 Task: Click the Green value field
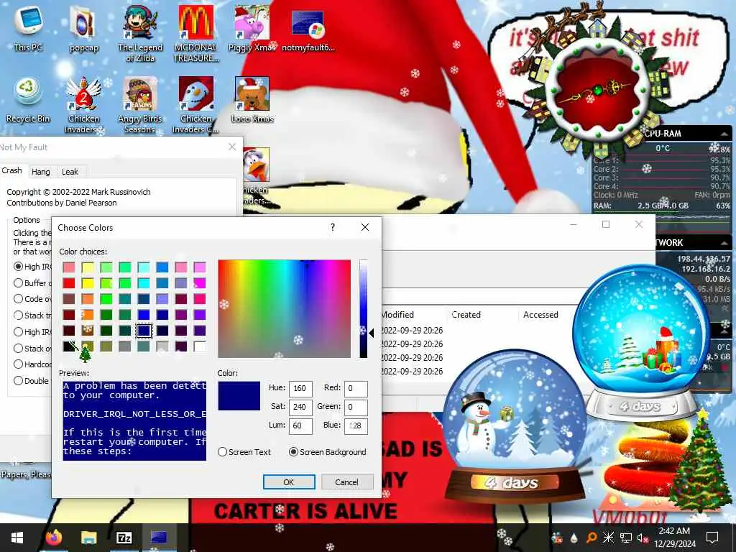point(356,408)
